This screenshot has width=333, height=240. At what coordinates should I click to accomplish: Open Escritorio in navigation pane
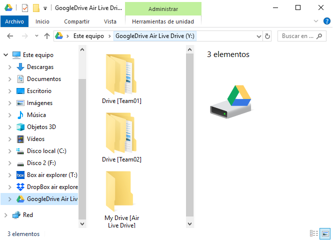tap(39, 91)
